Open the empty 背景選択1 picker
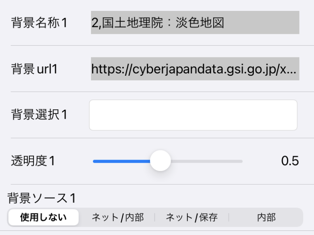Image resolution: width=314 pixels, height=235 pixels. pos(193,115)
